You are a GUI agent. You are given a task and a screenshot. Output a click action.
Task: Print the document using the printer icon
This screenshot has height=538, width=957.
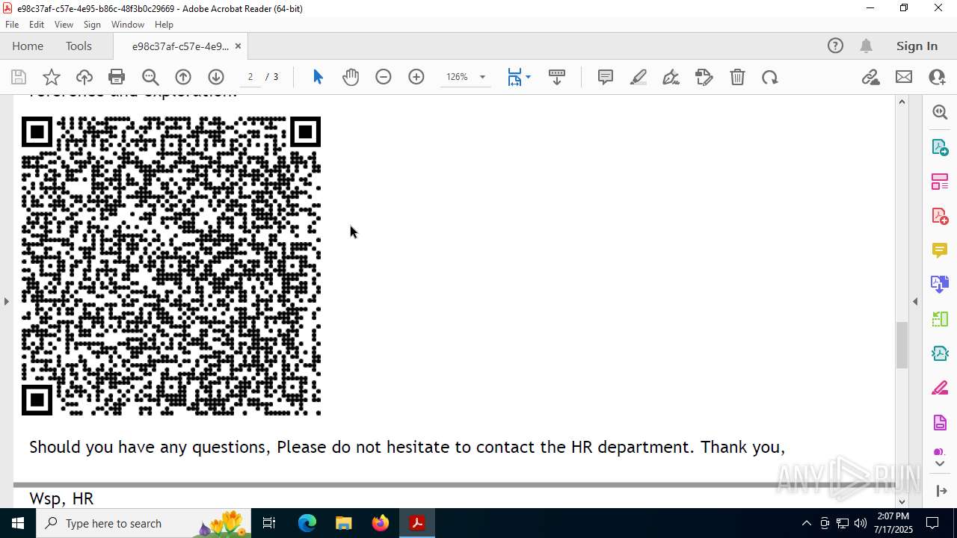(117, 77)
